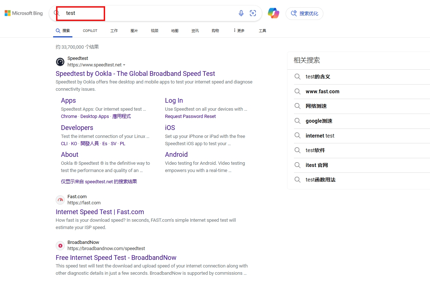Select related search internet test
The image size is (430, 282).
click(320, 136)
